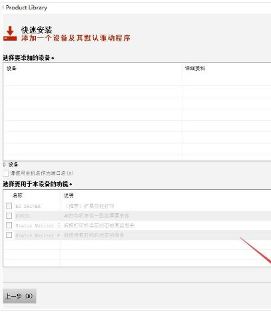
Task: Tick the FONTS checkbox
Action: (x=9, y=215)
